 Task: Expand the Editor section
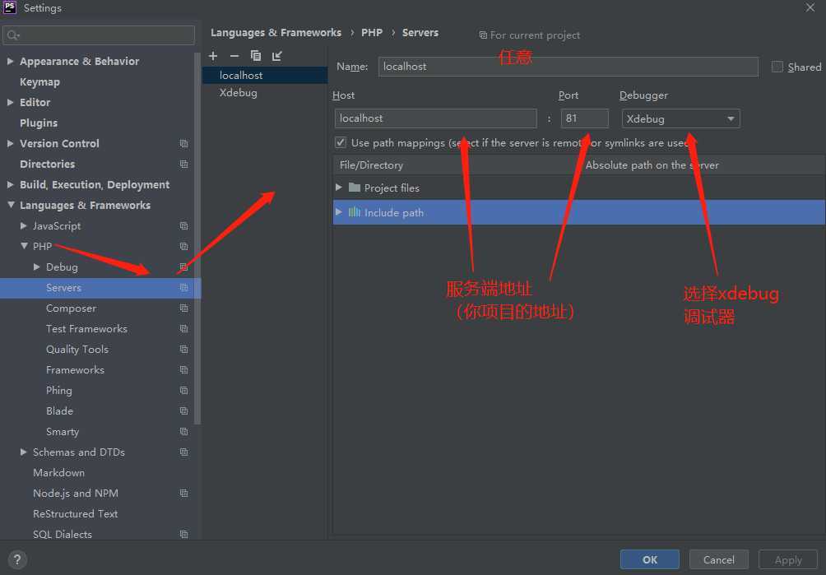(10, 102)
